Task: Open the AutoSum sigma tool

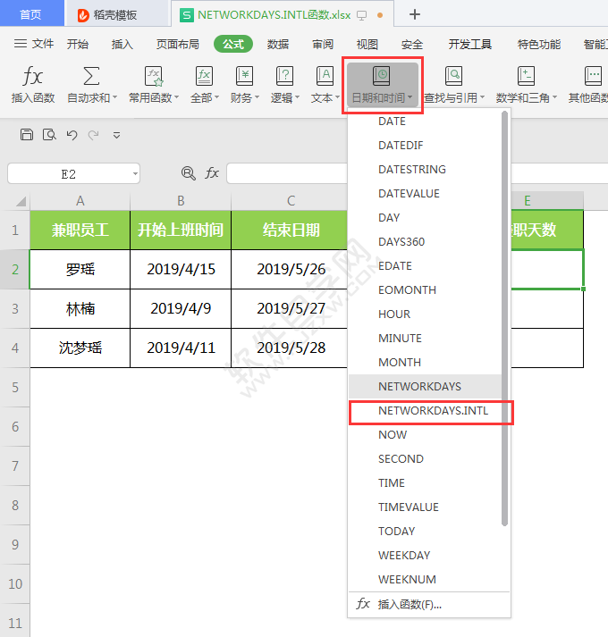Action: [91, 76]
